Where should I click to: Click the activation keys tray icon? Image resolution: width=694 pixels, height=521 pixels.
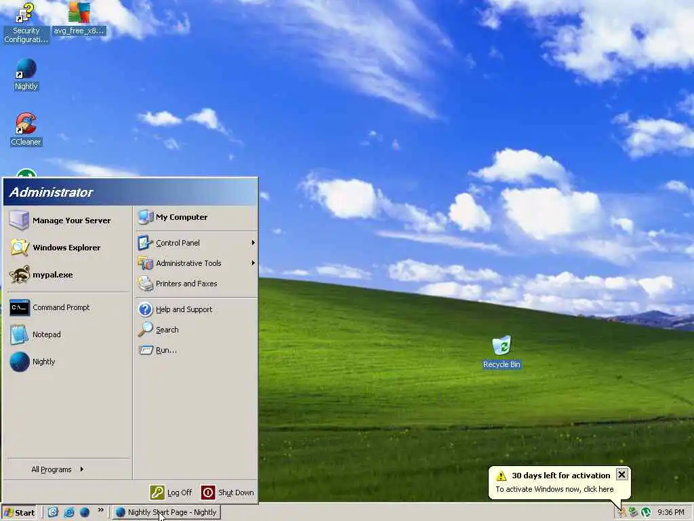click(622, 512)
